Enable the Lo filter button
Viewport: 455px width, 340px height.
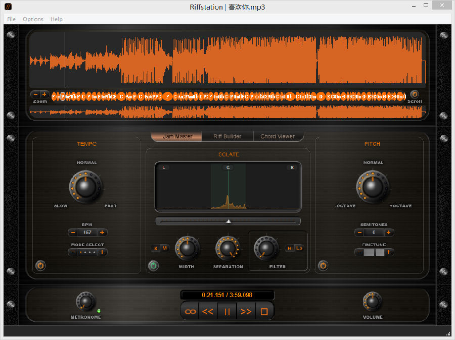(299, 248)
